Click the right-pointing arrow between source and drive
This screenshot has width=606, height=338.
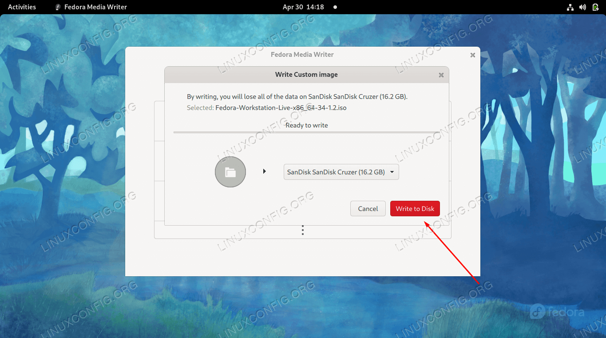[x=265, y=171]
